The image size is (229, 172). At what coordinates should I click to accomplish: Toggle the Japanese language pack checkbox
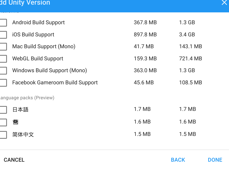pyautogui.click(x=3, y=110)
